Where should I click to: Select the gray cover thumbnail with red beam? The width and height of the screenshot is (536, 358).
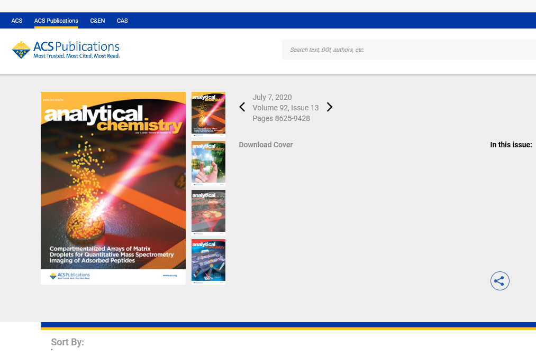(208, 213)
